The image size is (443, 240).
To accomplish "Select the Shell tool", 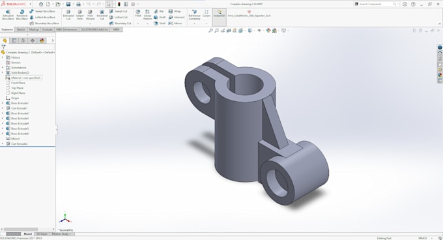I will [x=160, y=23].
